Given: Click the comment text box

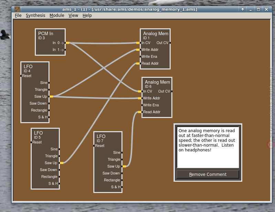Looking at the screenshot, I should pos(208,147).
